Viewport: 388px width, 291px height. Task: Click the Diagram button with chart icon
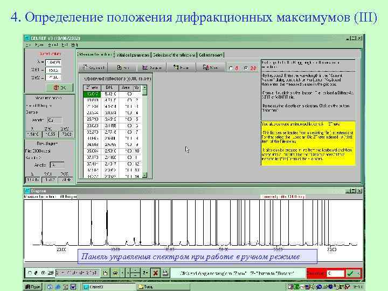152,67
